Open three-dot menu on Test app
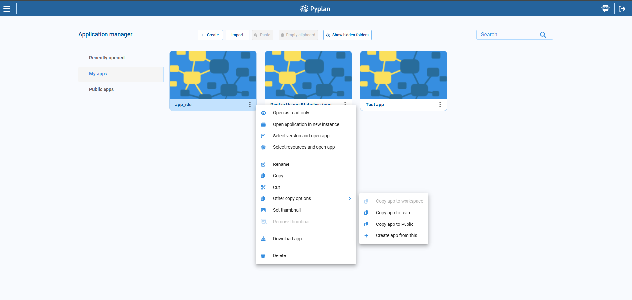632x300 pixels. pyautogui.click(x=440, y=105)
